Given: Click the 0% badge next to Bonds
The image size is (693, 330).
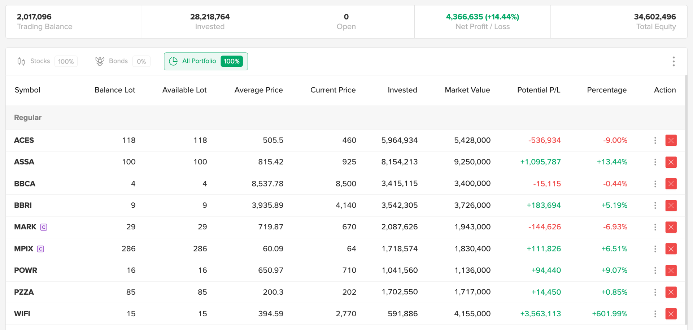Looking at the screenshot, I should click(141, 61).
